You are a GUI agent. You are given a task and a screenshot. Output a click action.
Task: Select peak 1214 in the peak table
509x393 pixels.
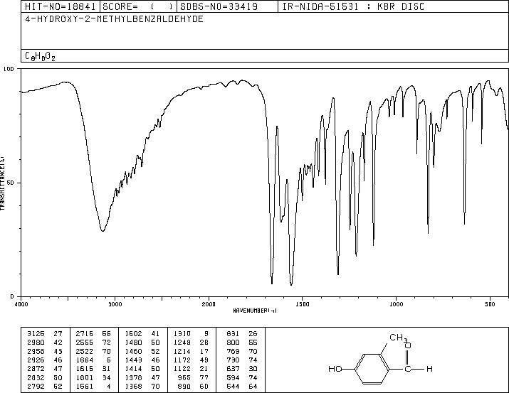click(182, 351)
